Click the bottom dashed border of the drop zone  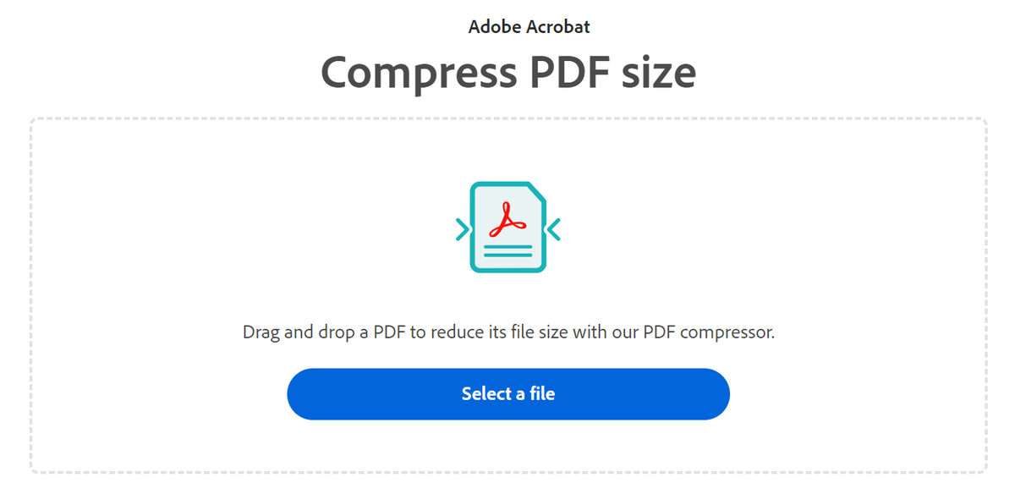click(x=507, y=474)
